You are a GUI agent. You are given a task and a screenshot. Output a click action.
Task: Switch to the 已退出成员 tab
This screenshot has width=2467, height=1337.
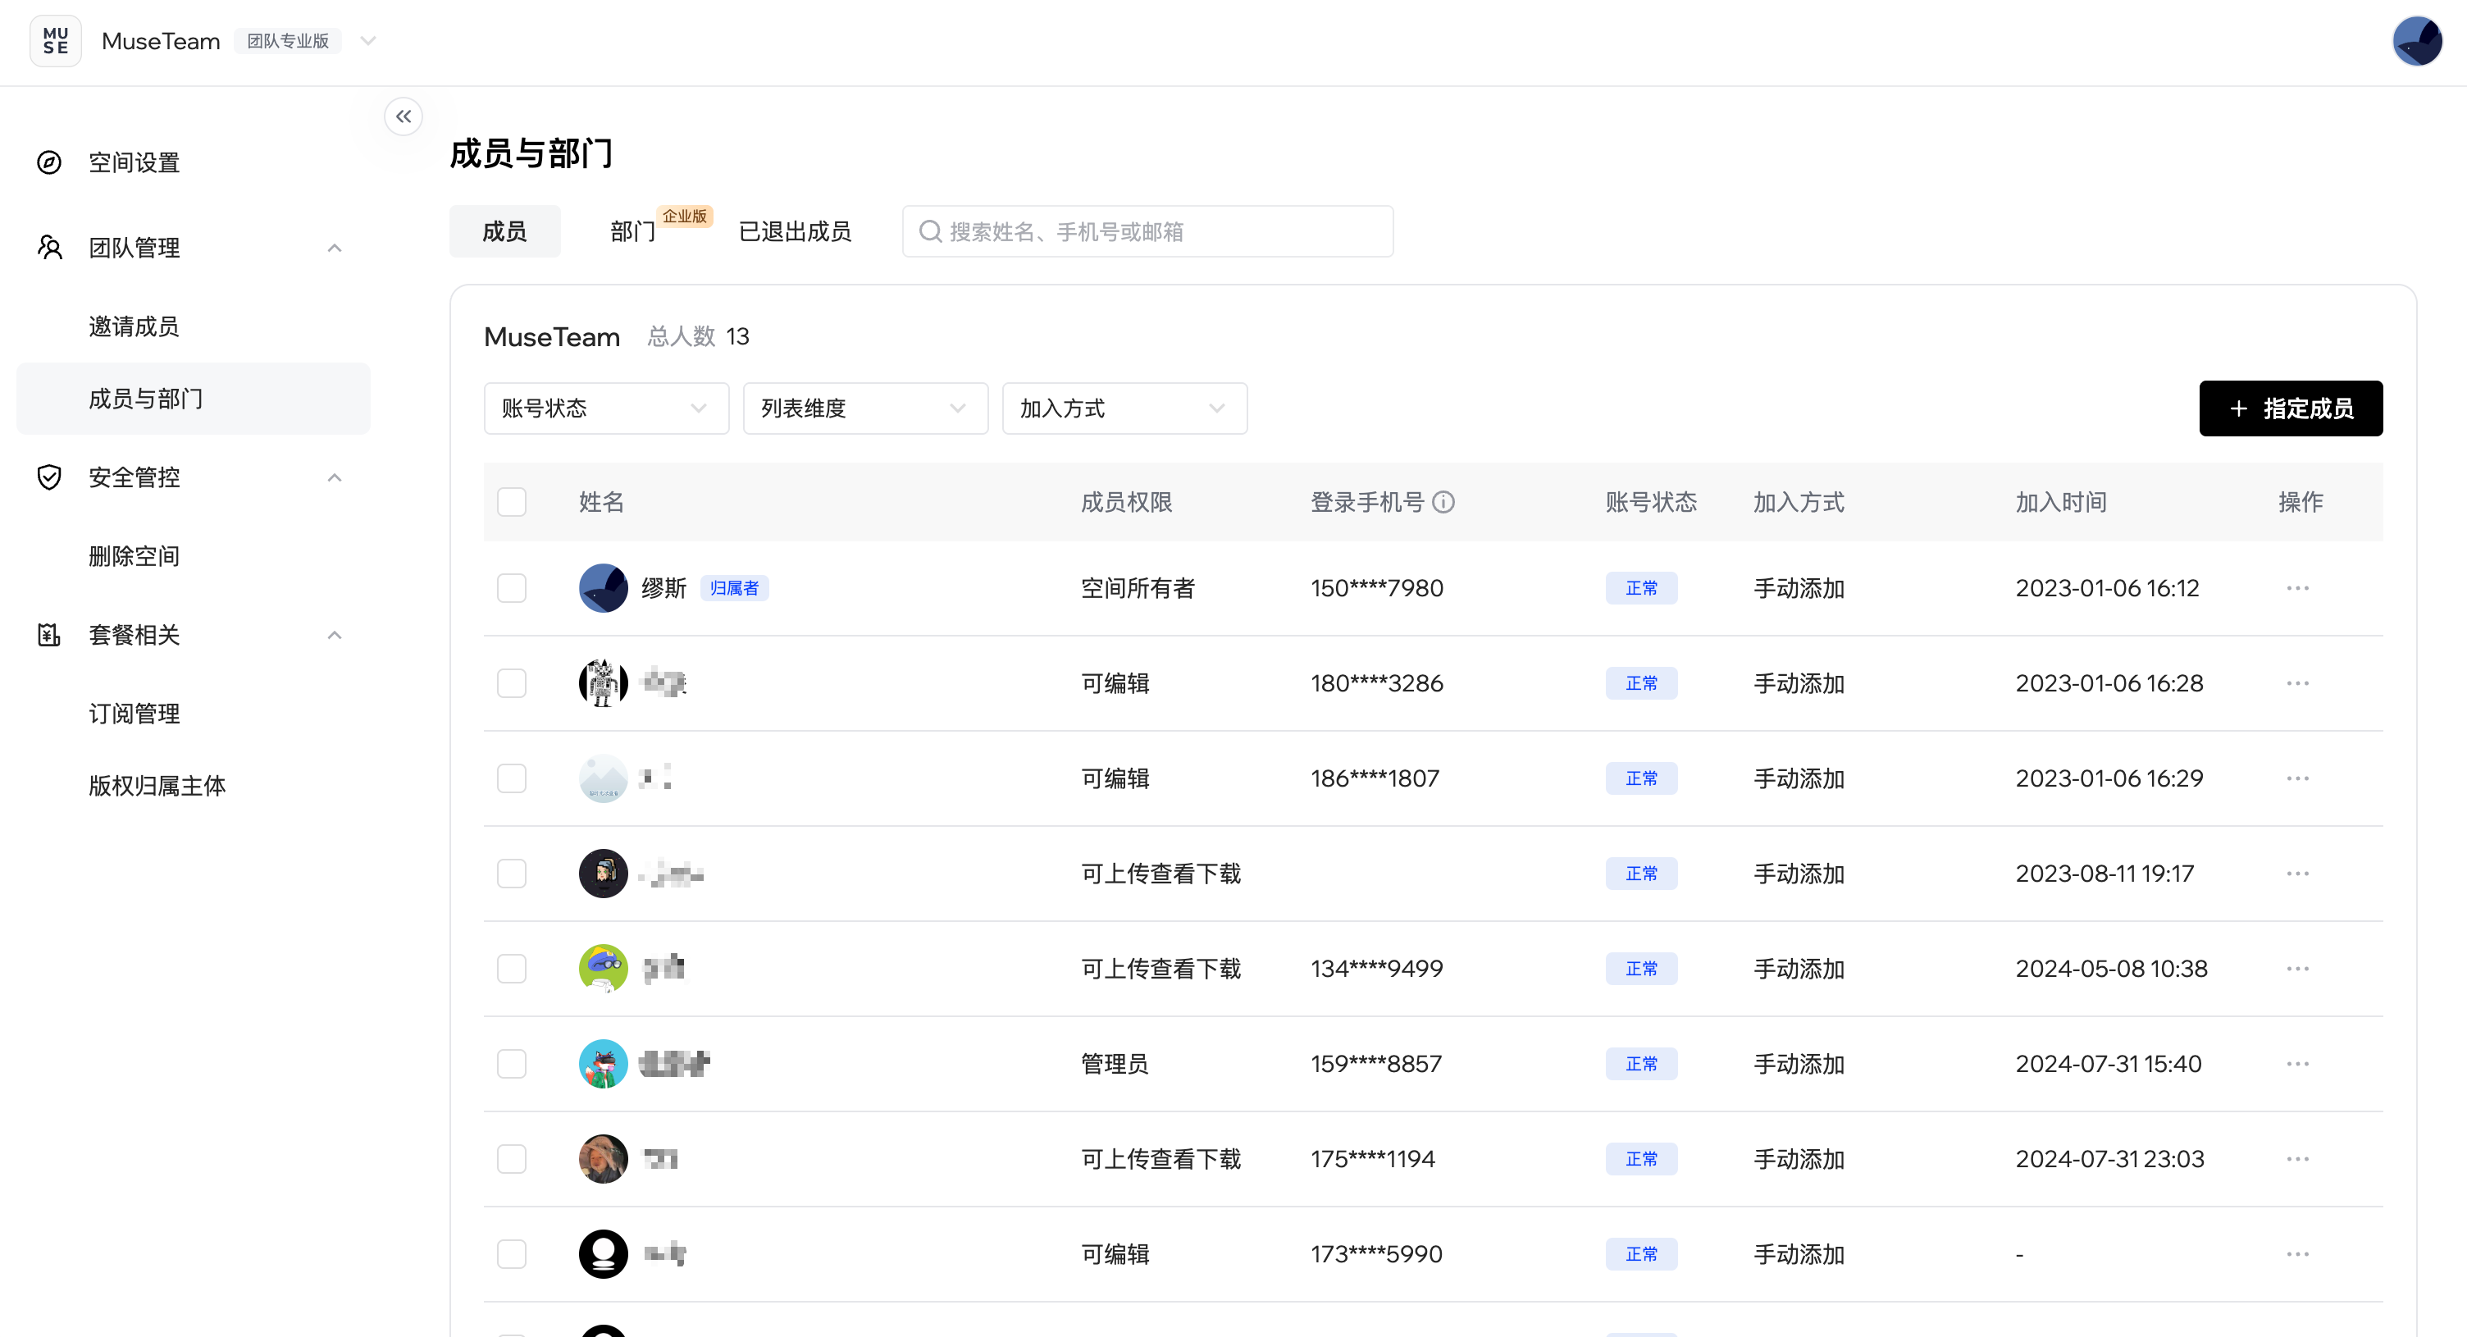point(795,232)
